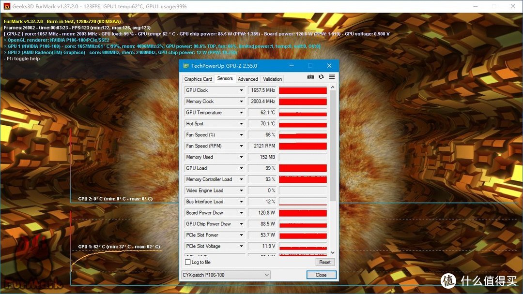523x294 pixels.
Task: Open the CYX-patch P106-100 GPU selector
Action: pyautogui.click(x=226, y=275)
